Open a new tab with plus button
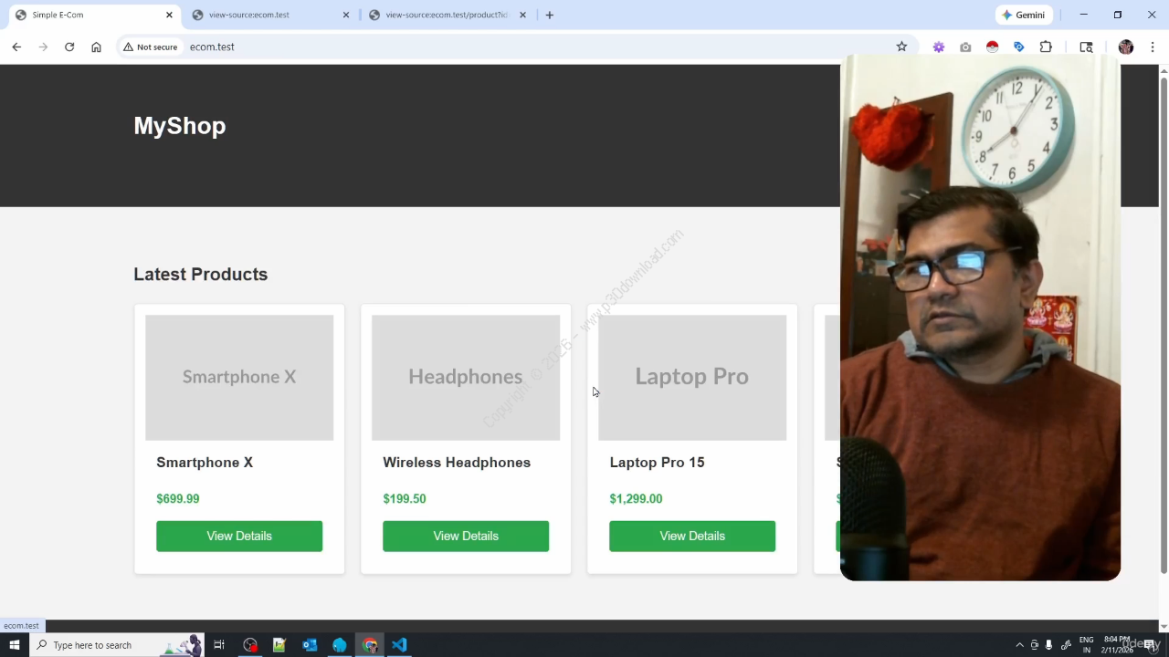The height and width of the screenshot is (657, 1169). (549, 15)
